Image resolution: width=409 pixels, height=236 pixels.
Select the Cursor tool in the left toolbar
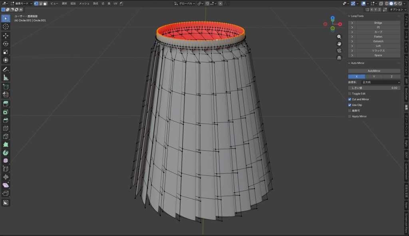click(6, 26)
